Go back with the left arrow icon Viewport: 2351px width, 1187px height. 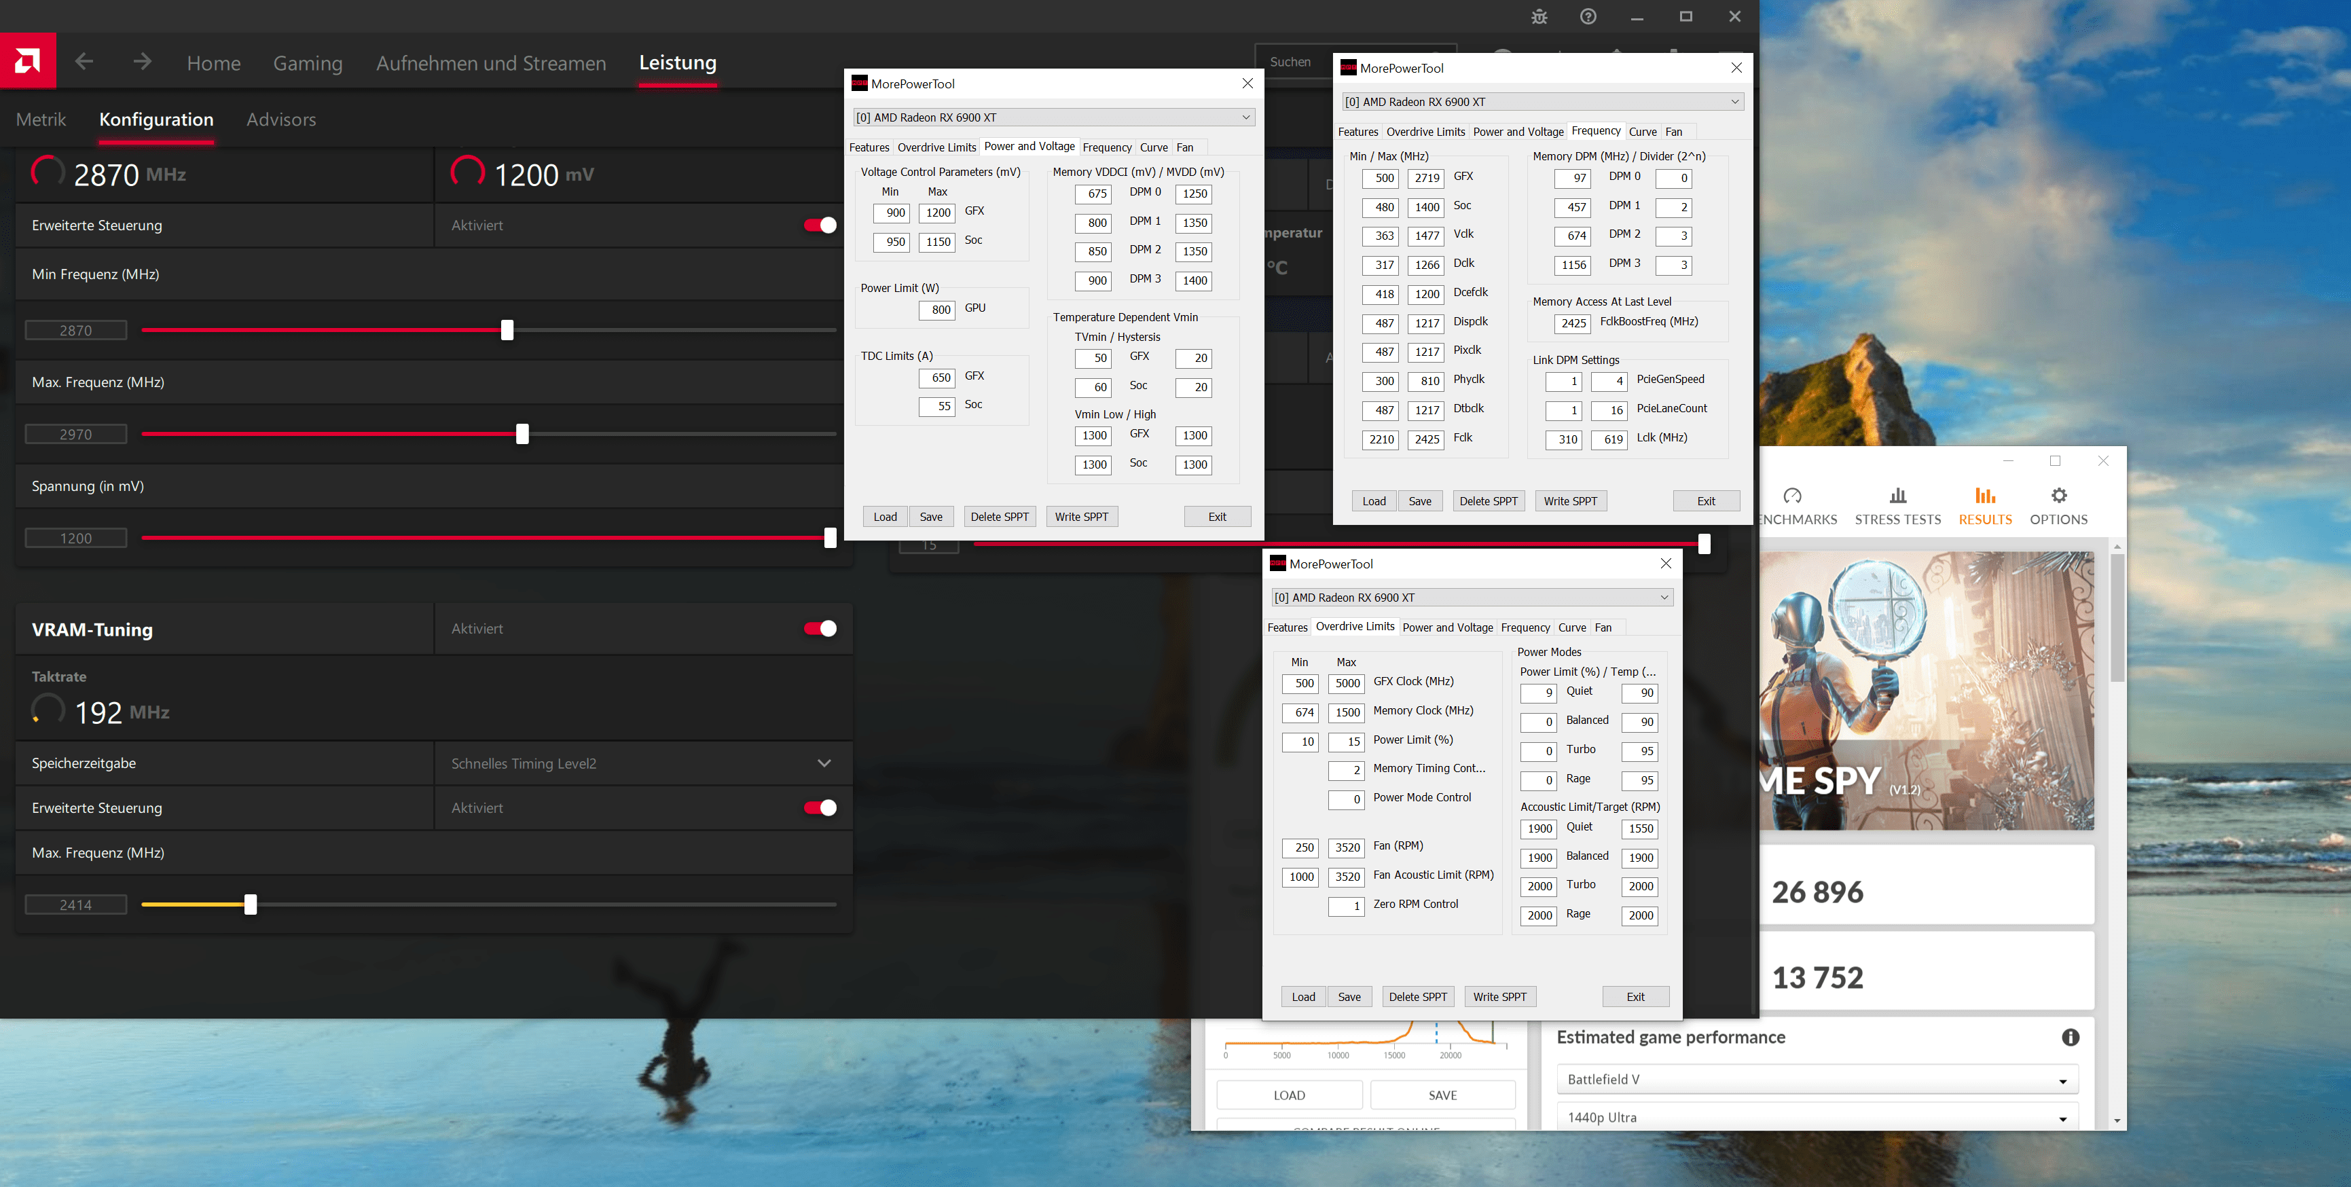click(84, 61)
